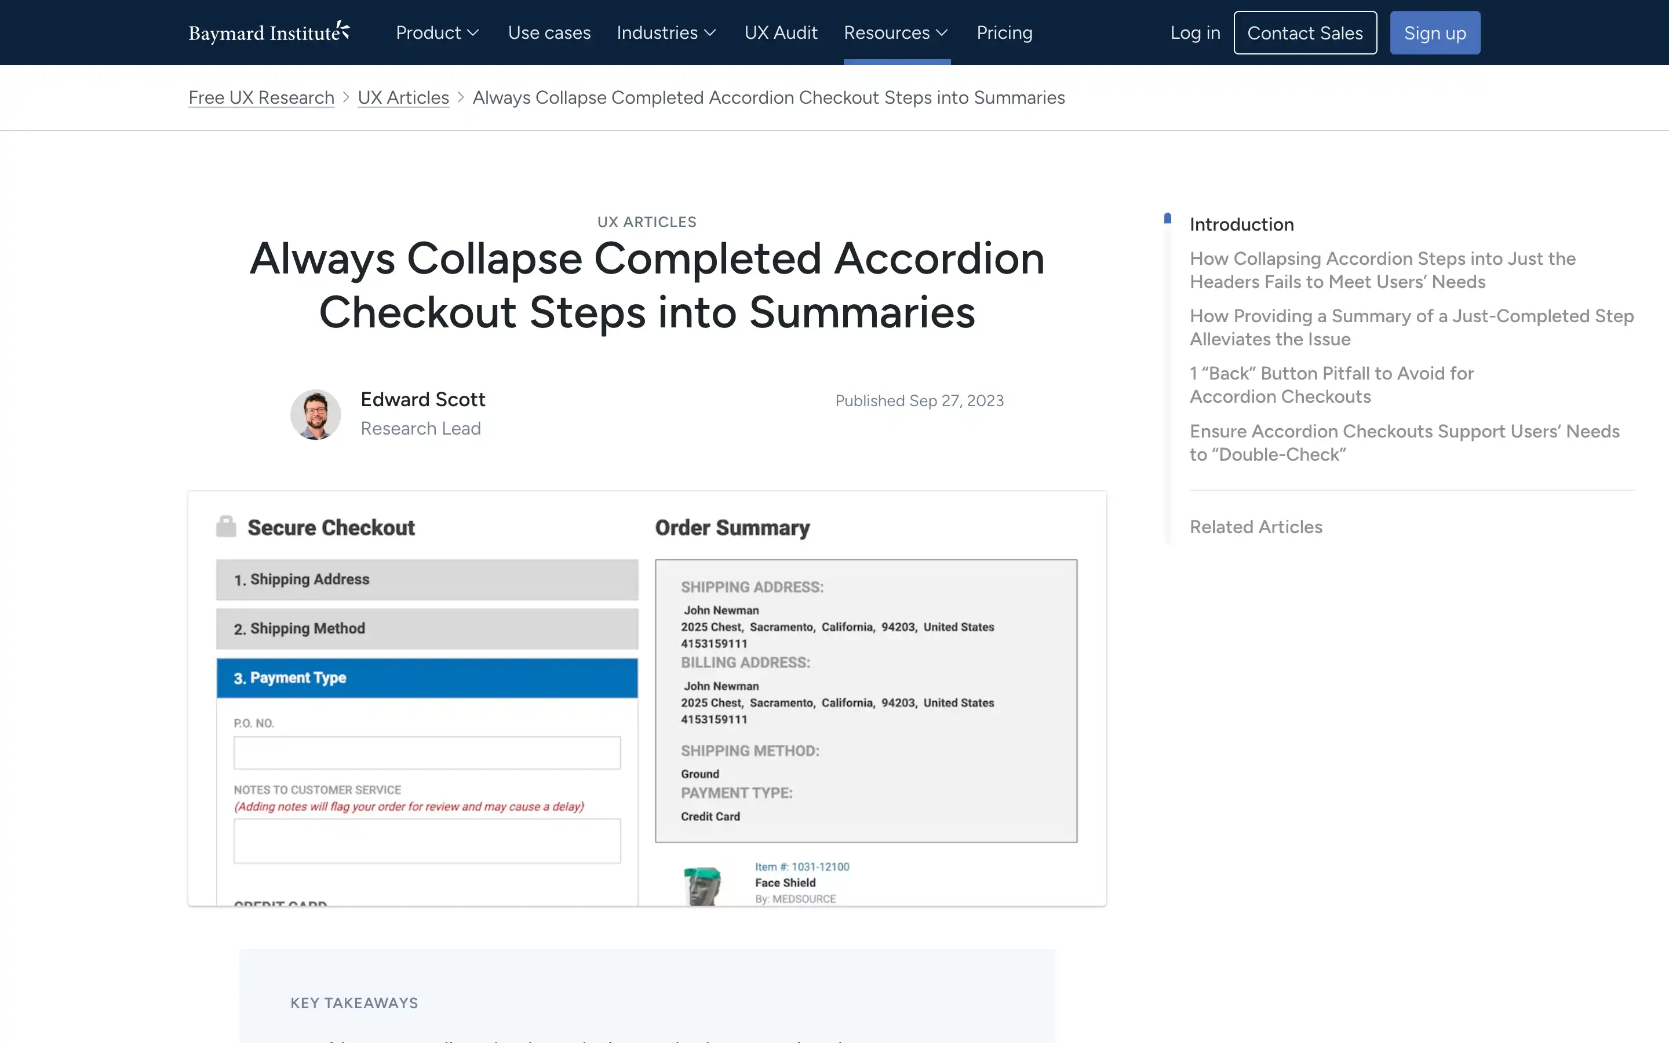The width and height of the screenshot is (1669, 1043).
Task: Click the Face Shield product image
Action: tap(702, 885)
